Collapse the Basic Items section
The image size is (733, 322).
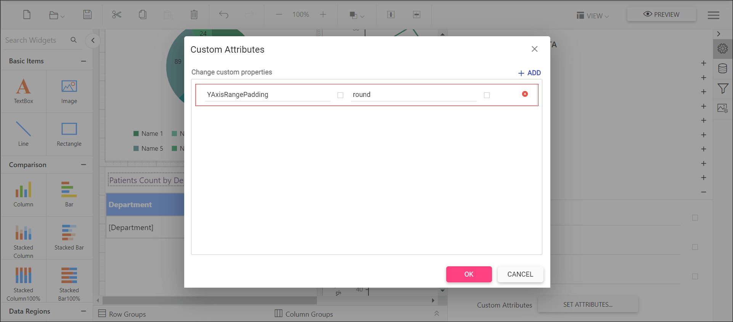[84, 61]
